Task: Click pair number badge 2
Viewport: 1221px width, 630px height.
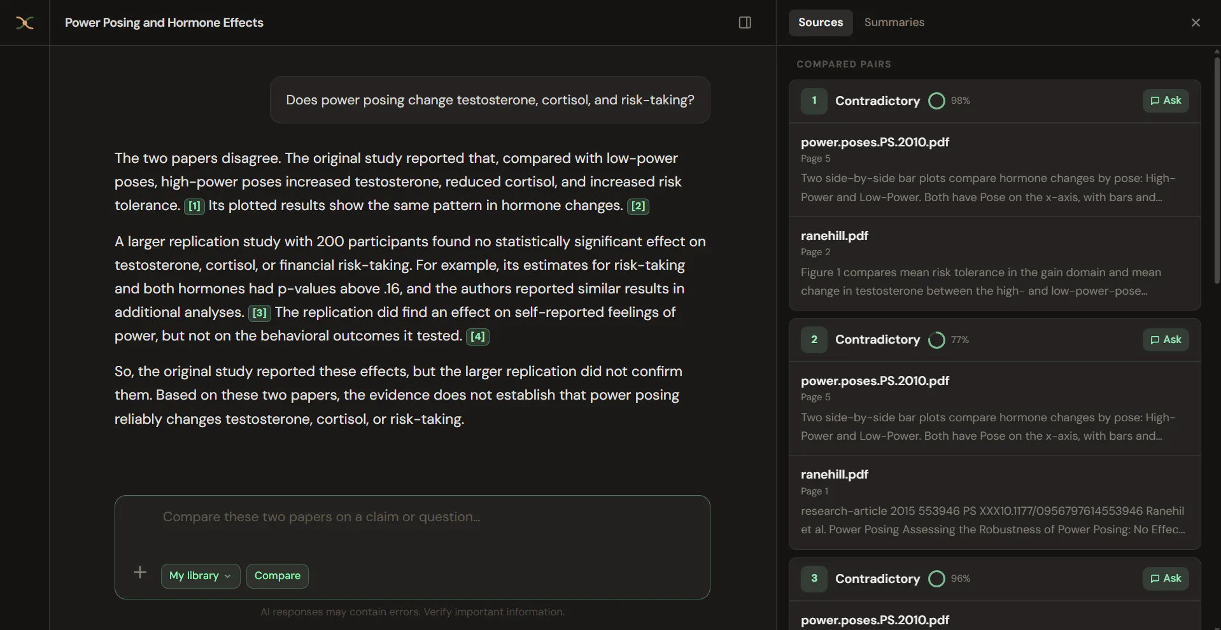Action: [x=814, y=340]
